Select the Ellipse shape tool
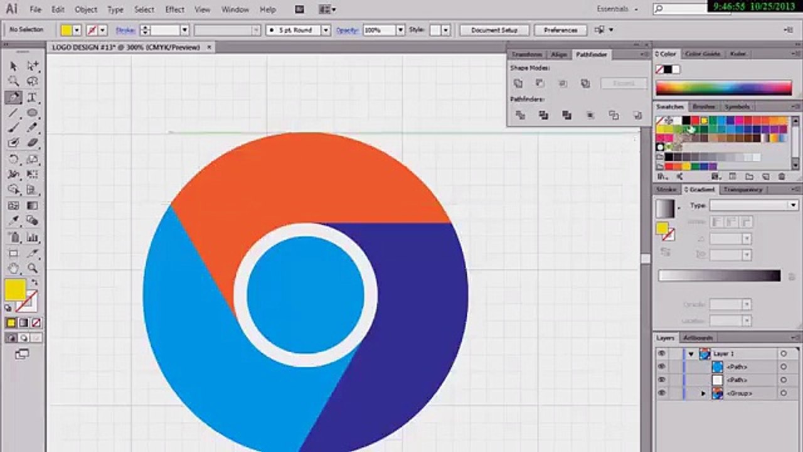This screenshot has width=803, height=452. tap(32, 113)
